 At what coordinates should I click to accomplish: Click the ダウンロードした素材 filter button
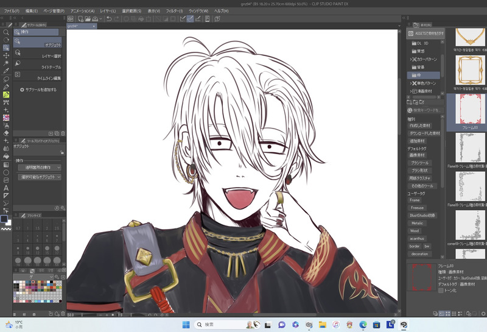(424, 133)
